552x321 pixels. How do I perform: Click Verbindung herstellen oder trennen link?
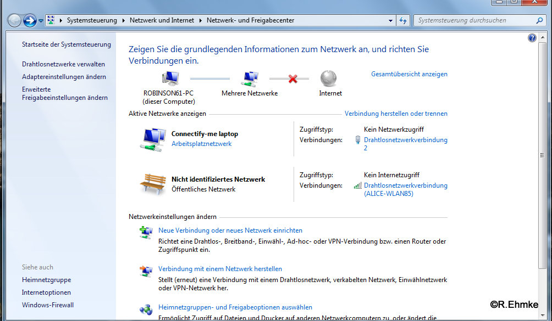(396, 114)
